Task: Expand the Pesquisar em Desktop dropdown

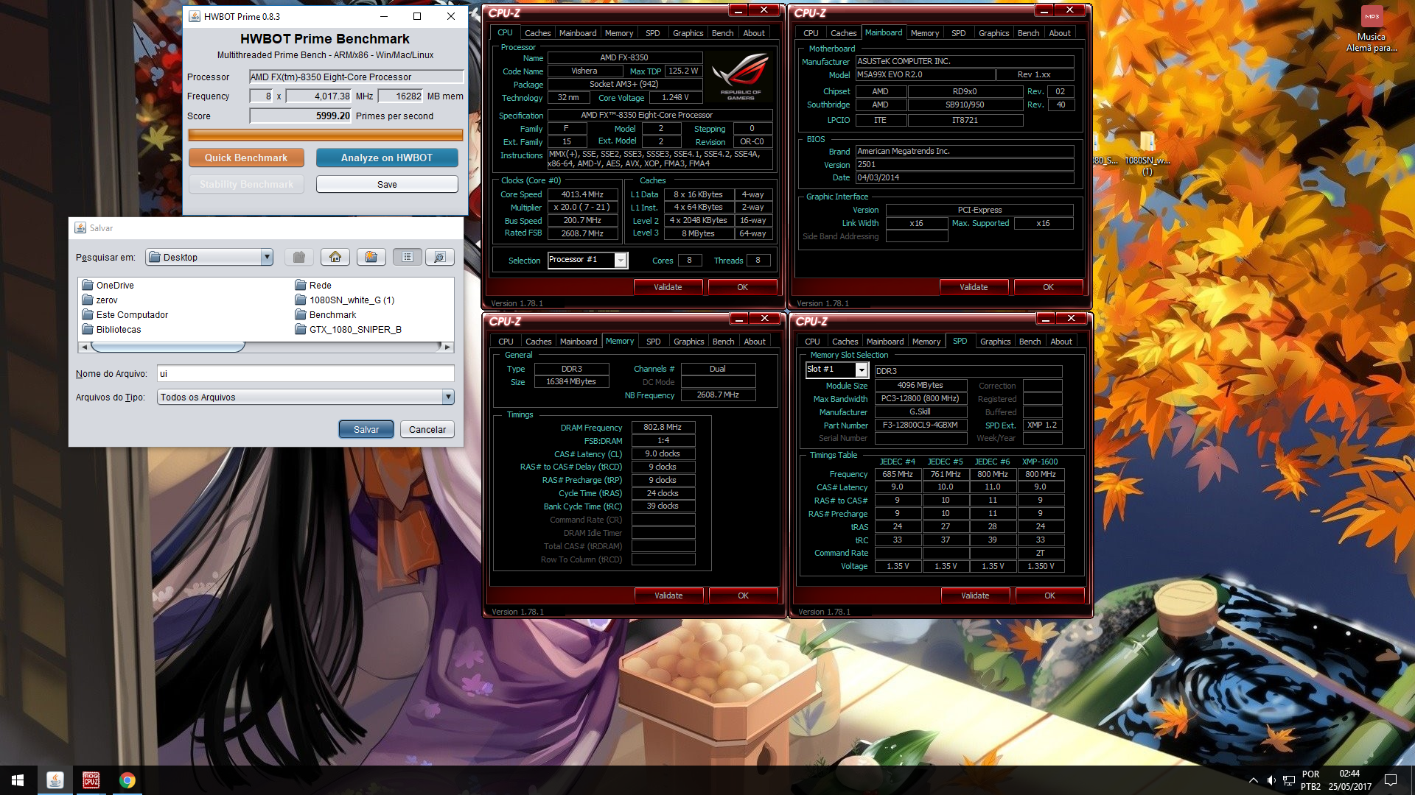Action: [x=267, y=257]
